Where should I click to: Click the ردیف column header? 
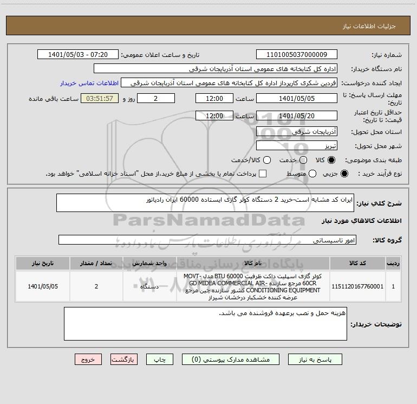[393, 264]
